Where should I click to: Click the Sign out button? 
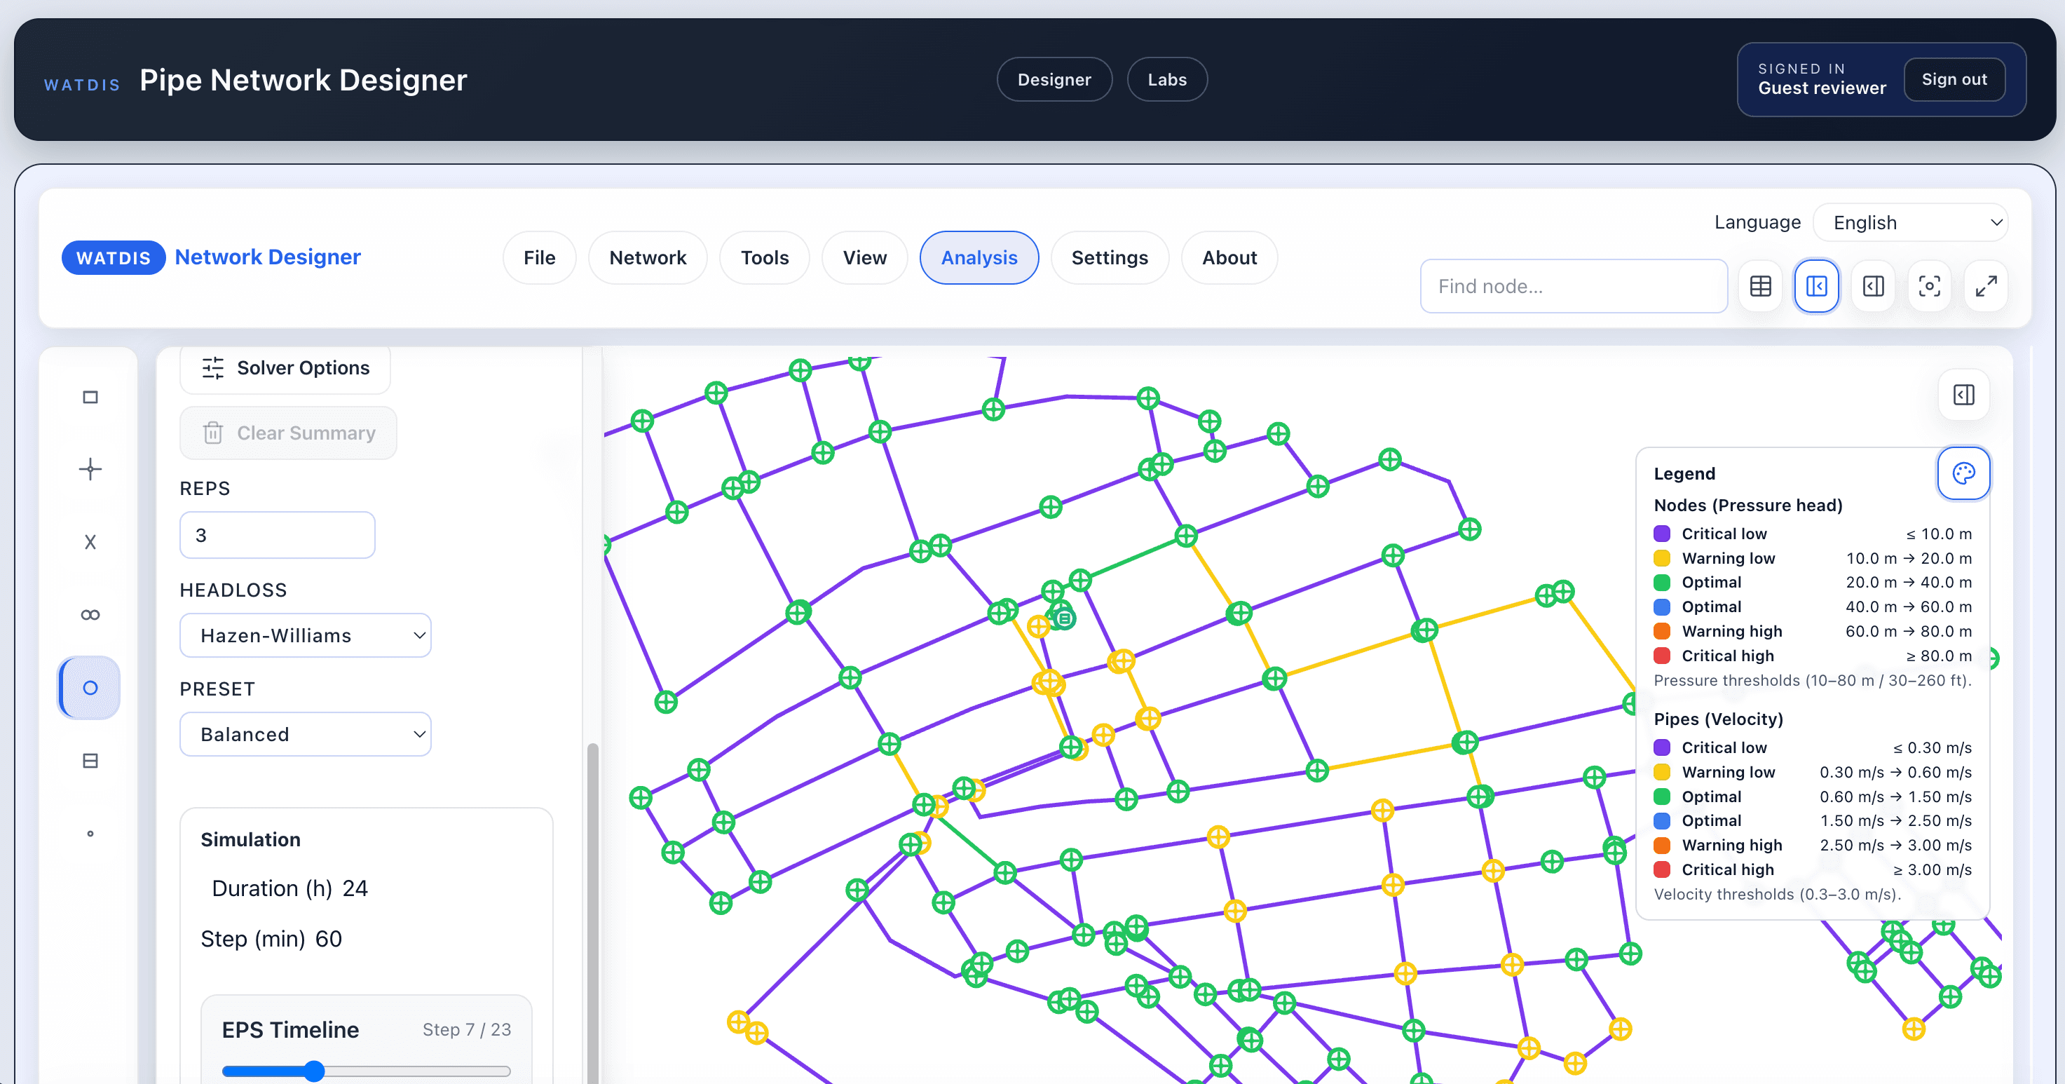[x=1954, y=79]
